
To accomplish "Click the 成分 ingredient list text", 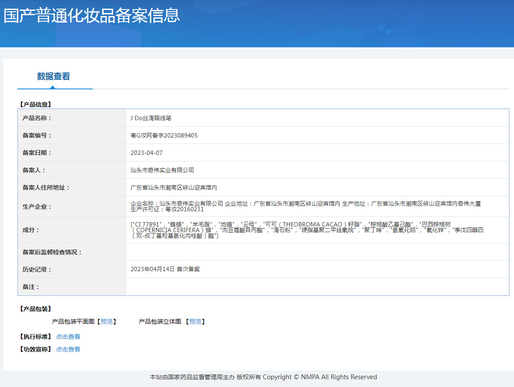I will tap(306, 230).
